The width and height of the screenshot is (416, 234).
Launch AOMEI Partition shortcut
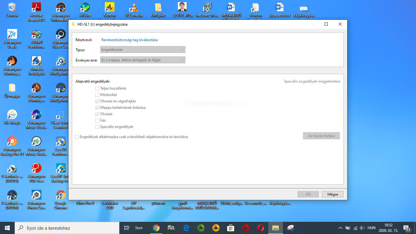coord(37,39)
